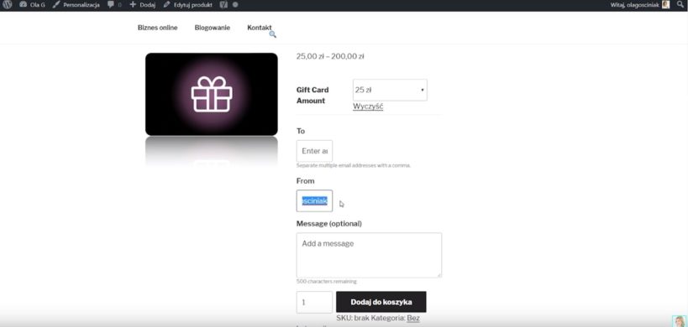This screenshot has height=327, width=688.
Task: Open the WordPress logo menu
Action: 7,5
